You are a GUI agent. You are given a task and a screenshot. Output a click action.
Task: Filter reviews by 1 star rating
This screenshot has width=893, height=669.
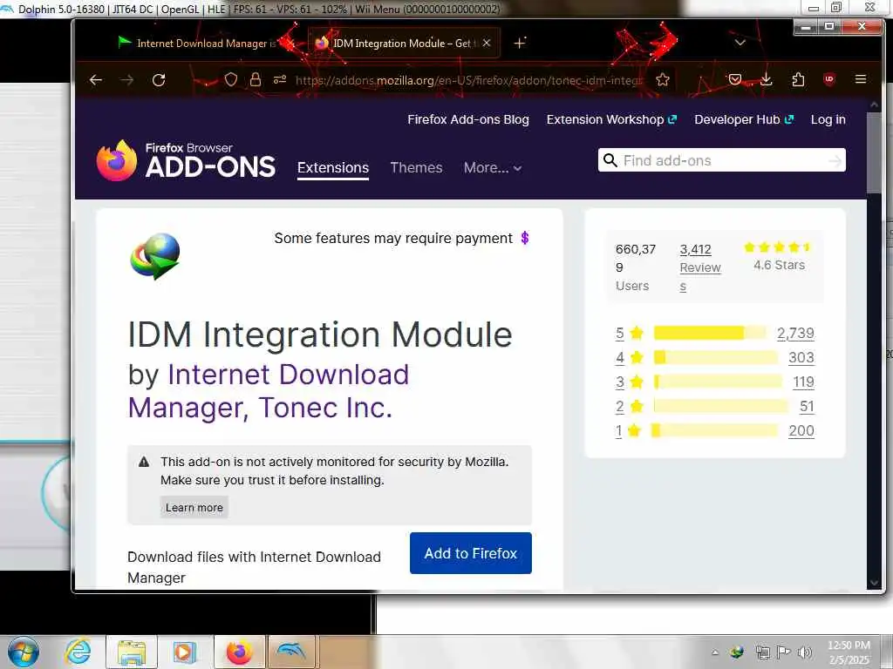(x=628, y=430)
